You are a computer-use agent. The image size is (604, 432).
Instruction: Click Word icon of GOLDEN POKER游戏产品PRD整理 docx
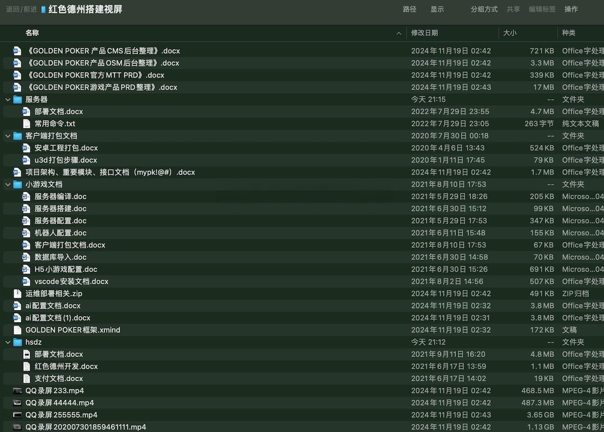pyautogui.click(x=17, y=87)
